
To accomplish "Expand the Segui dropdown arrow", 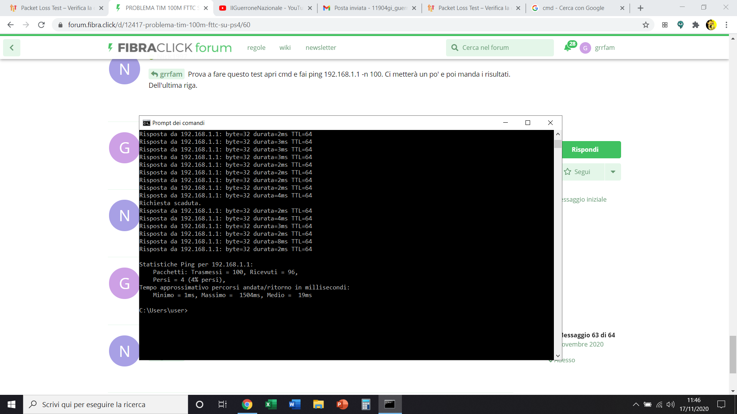I will [x=613, y=172].
